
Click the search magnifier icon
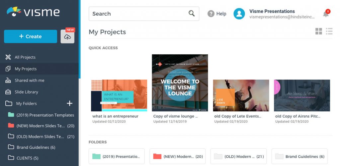pyautogui.click(x=192, y=14)
